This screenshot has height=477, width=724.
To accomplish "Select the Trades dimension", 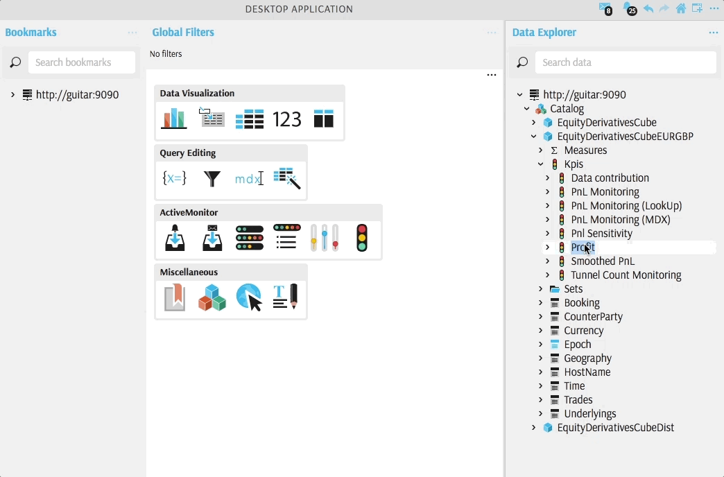I will point(578,399).
